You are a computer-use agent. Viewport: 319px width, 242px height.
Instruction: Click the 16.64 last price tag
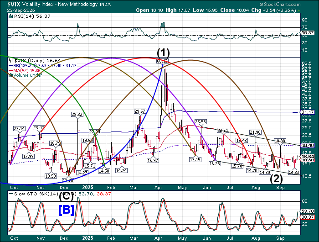309,157
